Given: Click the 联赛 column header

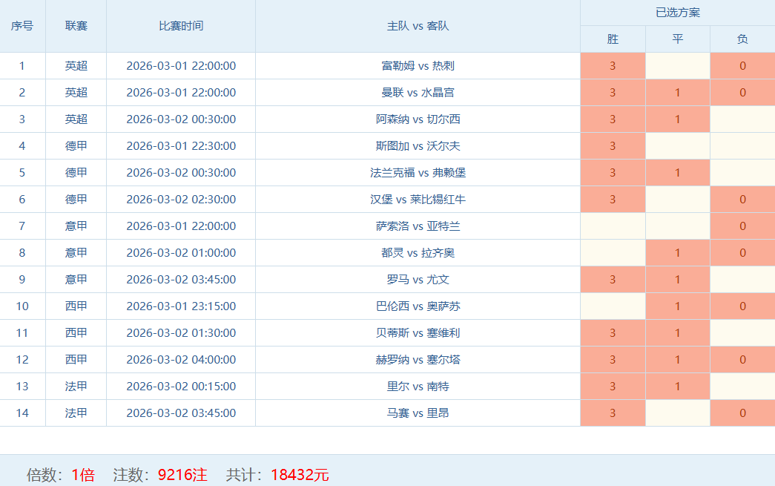Looking at the screenshot, I should [76, 26].
